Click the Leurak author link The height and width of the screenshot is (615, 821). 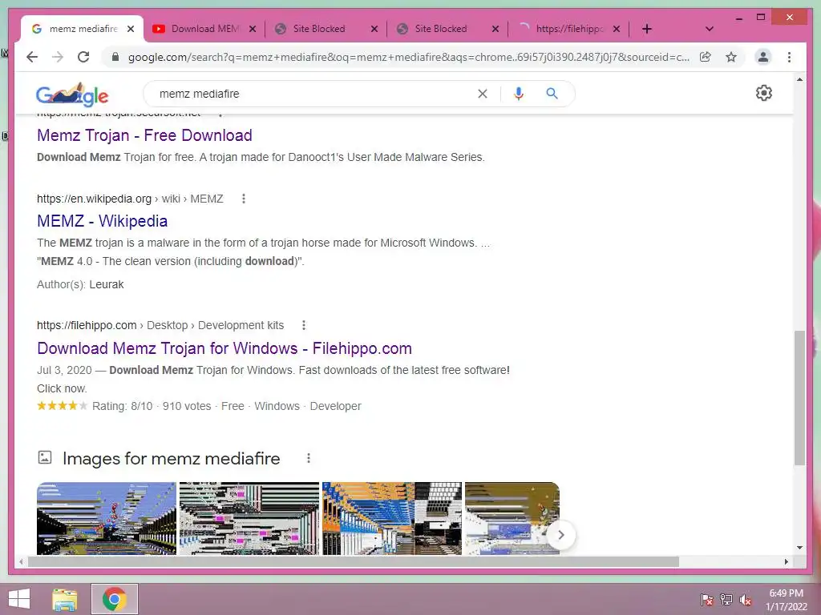click(107, 284)
